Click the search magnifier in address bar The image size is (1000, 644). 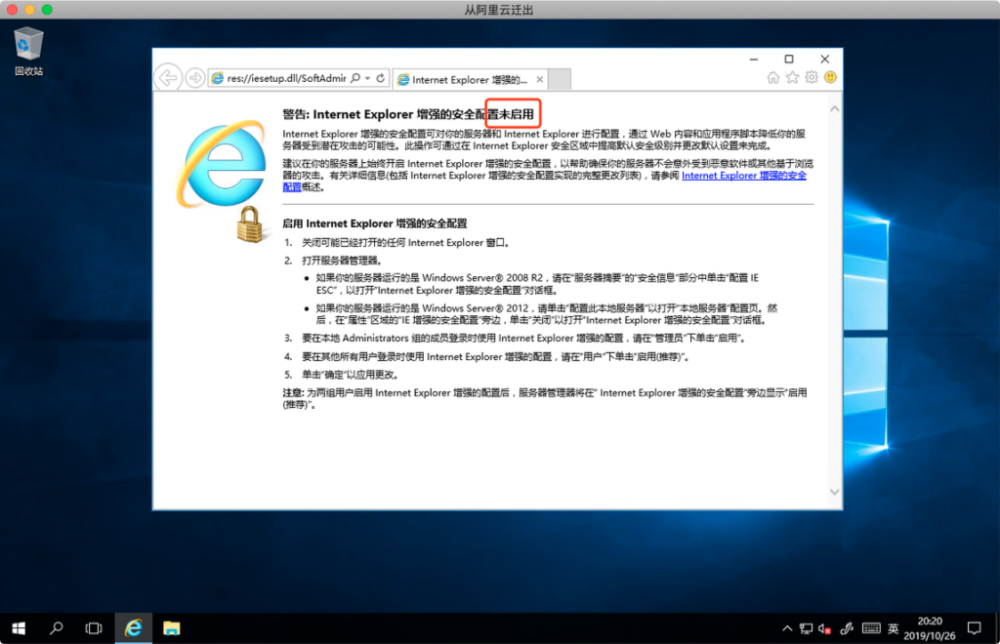(355, 78)
